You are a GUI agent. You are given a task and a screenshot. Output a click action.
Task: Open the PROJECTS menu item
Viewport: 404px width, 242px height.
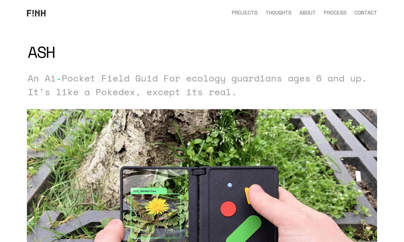pos(245,13)
